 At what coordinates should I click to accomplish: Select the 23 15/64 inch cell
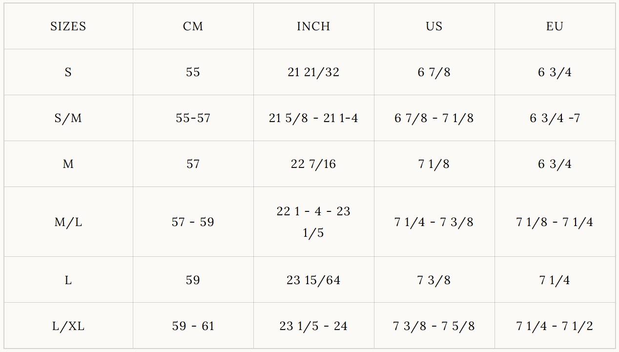tap(313, 280)
